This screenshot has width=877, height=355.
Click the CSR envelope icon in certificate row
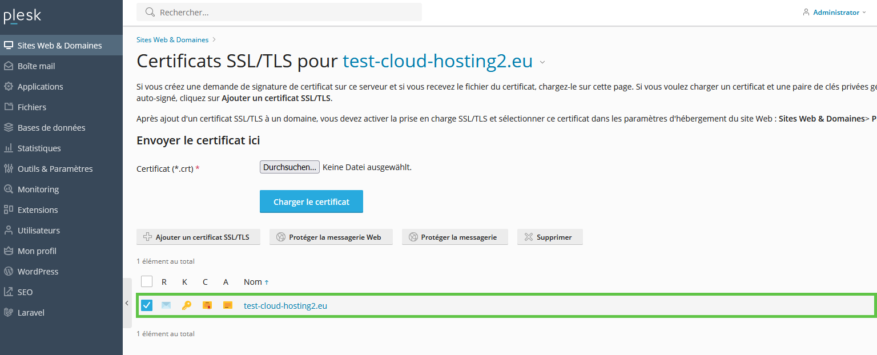[x=166, y=305]
